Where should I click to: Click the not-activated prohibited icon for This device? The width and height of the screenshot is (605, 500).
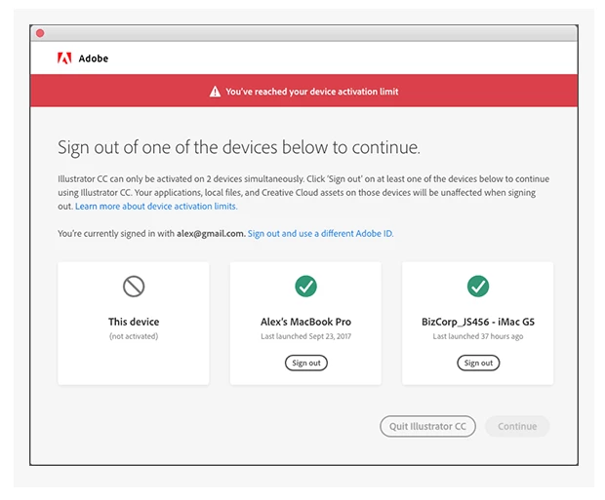point(134,287)
